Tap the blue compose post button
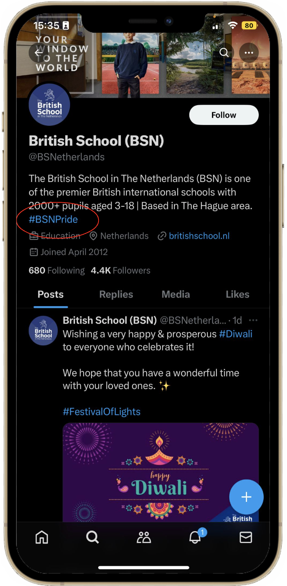The image size is (287, 586). coord(246,497)
